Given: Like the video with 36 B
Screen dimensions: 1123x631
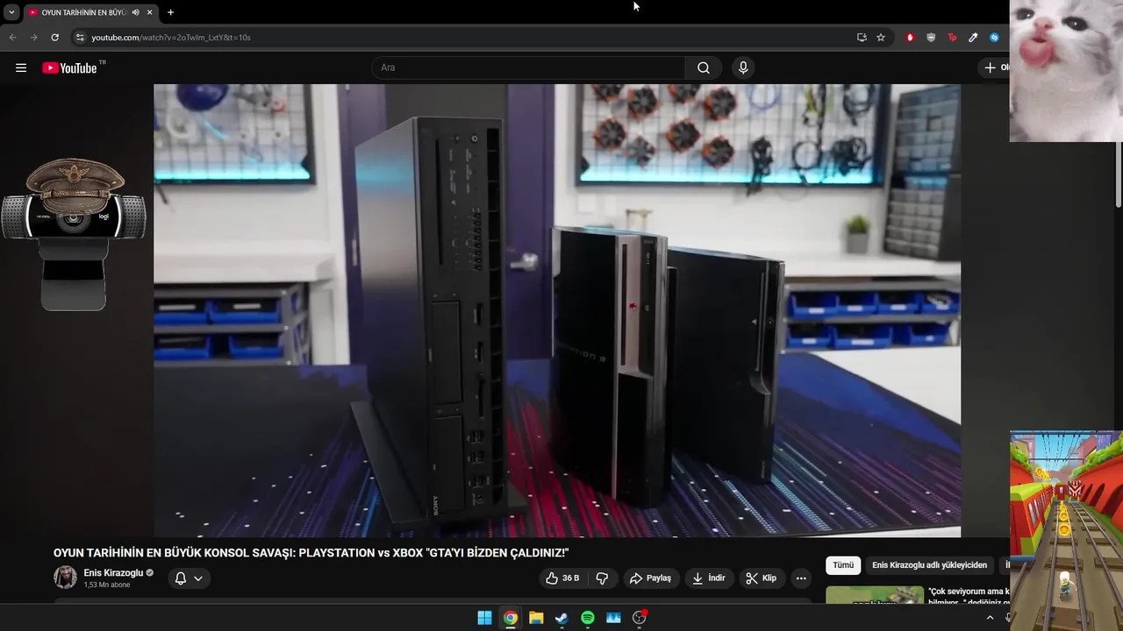Looking at the screenshot, I should 561,578.
